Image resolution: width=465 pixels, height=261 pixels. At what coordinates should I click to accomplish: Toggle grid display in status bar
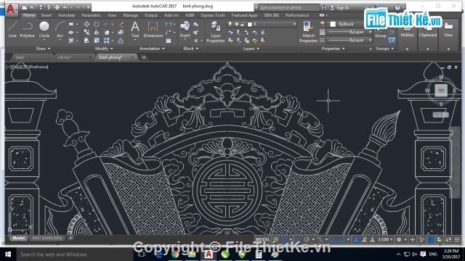click(276, 239)
